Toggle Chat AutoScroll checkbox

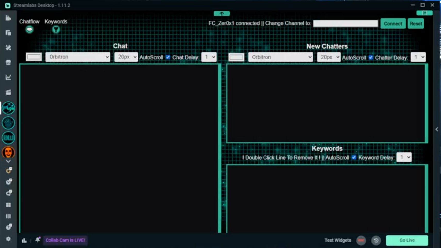coord(168,57)
